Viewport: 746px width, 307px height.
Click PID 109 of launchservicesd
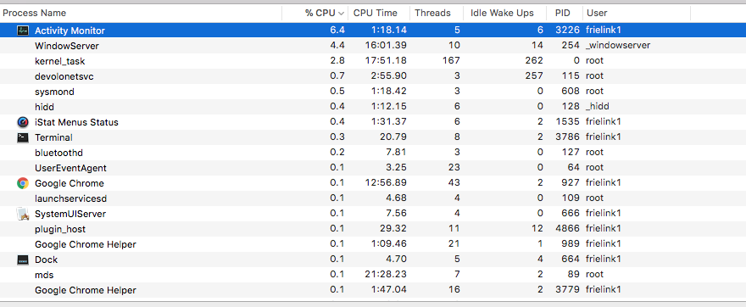pyautogui.click(x=570, y=198)
